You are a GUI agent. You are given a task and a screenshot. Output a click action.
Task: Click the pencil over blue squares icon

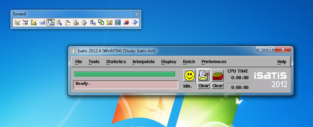42,22
